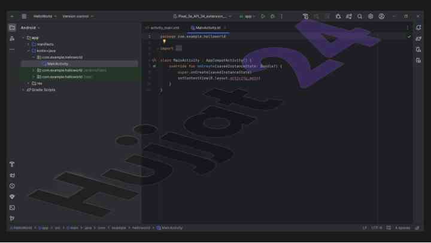Open the code-with-me toolbar icon beside search
The width and height of the screenshot is (431, 243).
(x=349, y=17)
